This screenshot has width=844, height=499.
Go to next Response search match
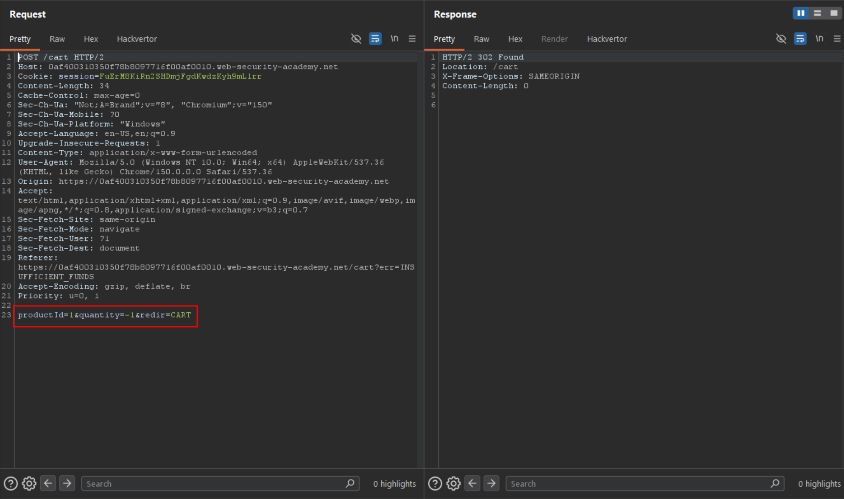(x=491, y=483)
